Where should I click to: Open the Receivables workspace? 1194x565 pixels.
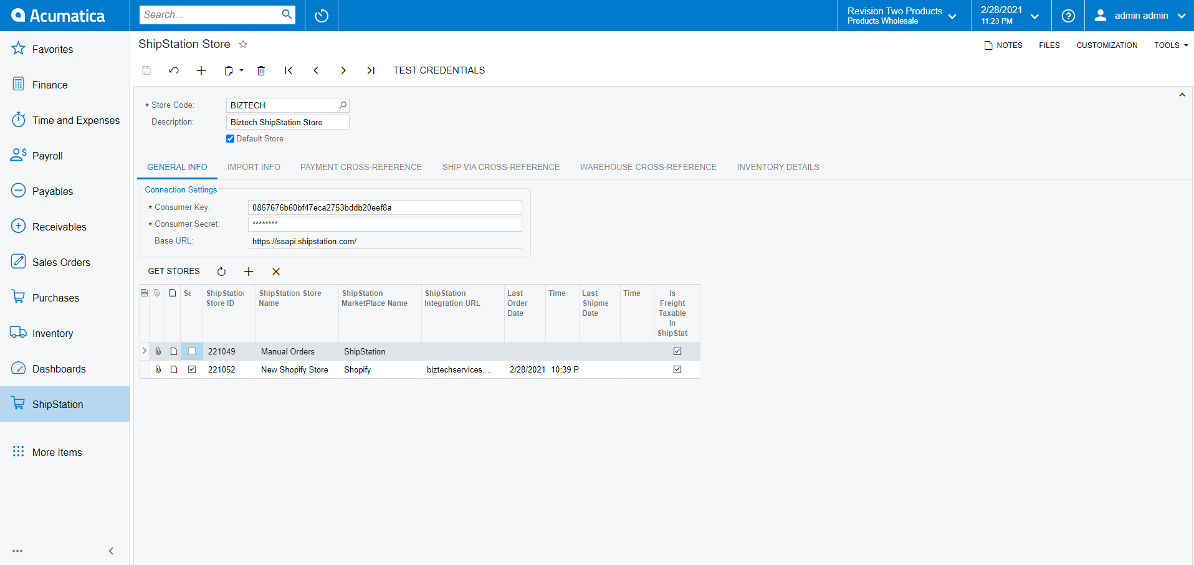65,227
